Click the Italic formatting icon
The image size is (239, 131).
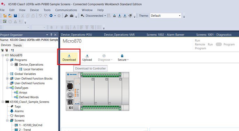click(57, 27)
